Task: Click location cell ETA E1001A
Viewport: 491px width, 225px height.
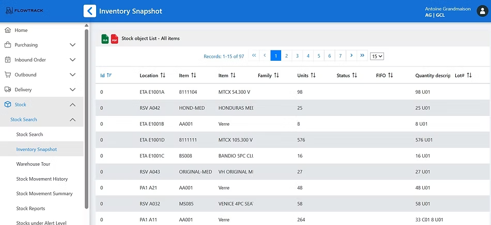Action: tap(152, 92)
